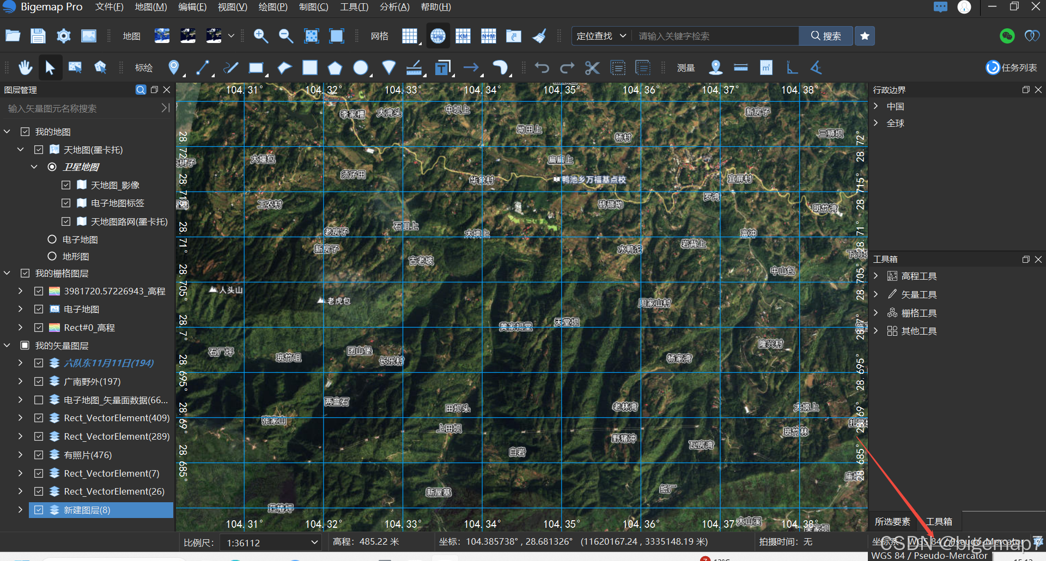The image size is (1046, 561).
Task: Select the angle measurement icon
Action: 816,67
